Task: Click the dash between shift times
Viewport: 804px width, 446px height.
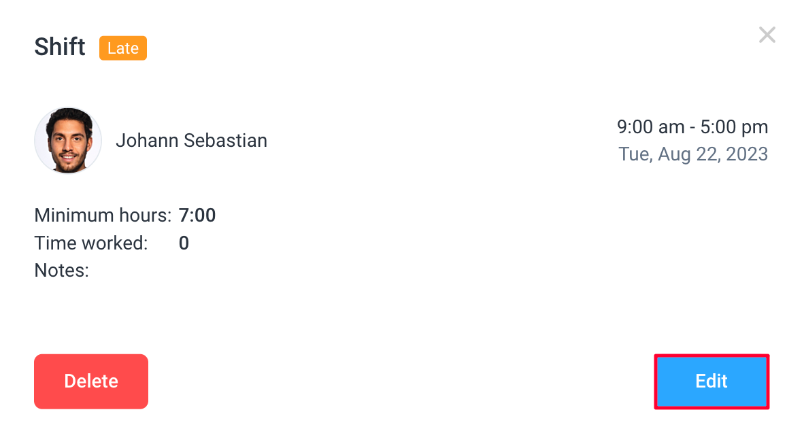Action: pyautogui.click(x=692, y=128)
